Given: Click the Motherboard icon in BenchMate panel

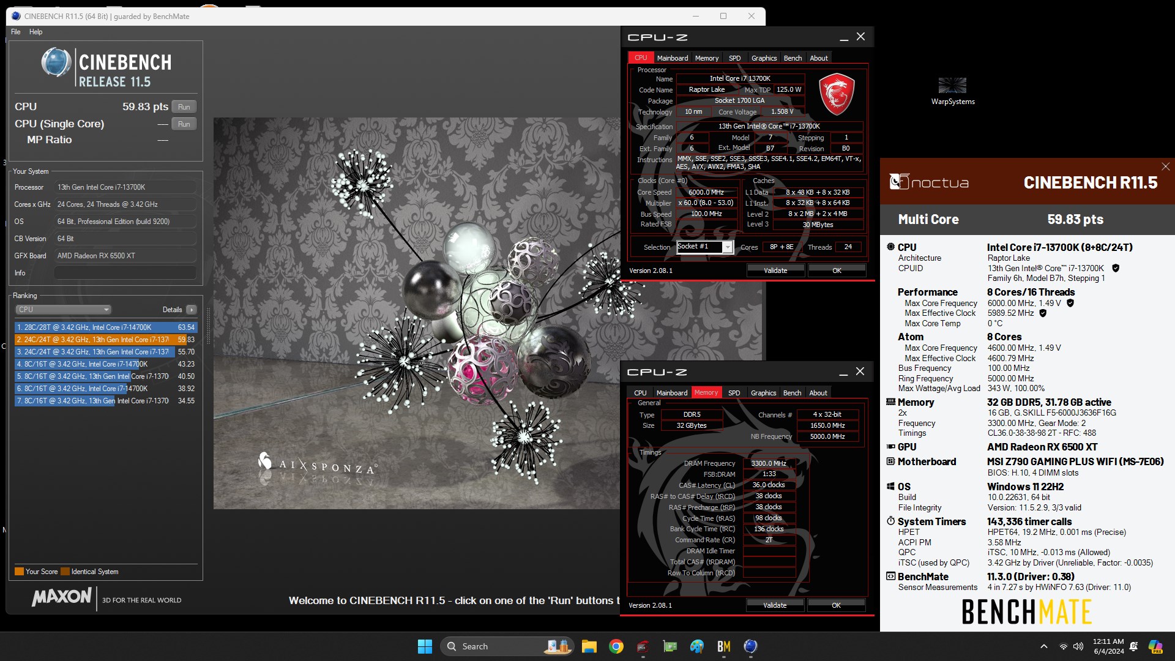Looking at the screenshot, I should (x=890, y=461).
